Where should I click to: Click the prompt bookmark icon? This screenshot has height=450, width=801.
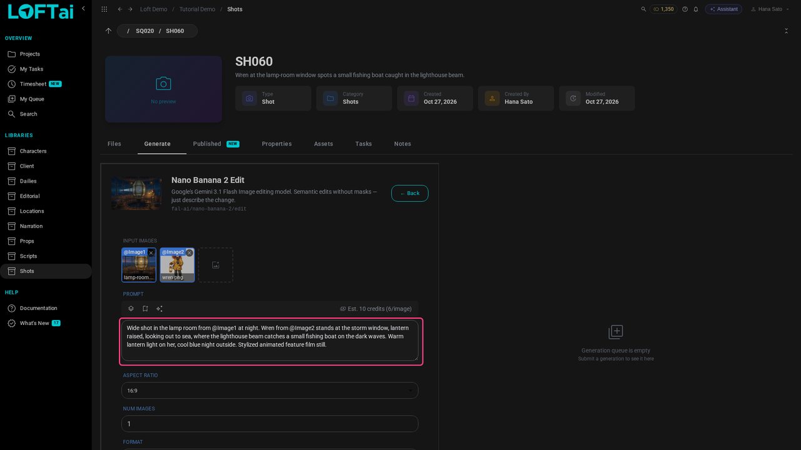point(145,309)
